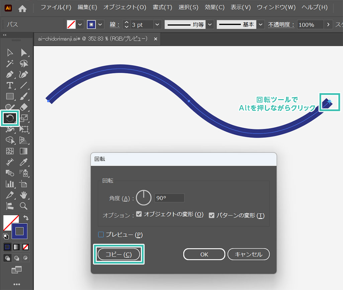Select the Gradient tool
Viewport: 343px width, 290px height.
coord(24,151)
